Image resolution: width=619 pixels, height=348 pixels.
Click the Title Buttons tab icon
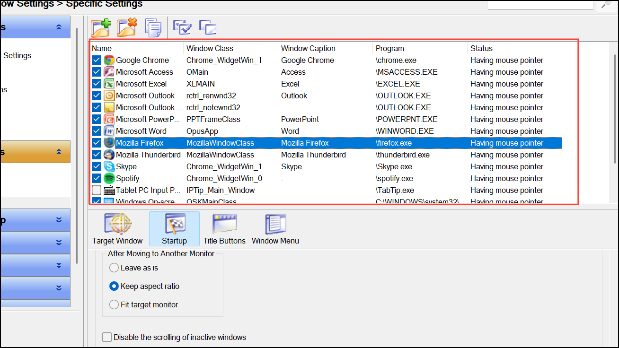point(224,224)
